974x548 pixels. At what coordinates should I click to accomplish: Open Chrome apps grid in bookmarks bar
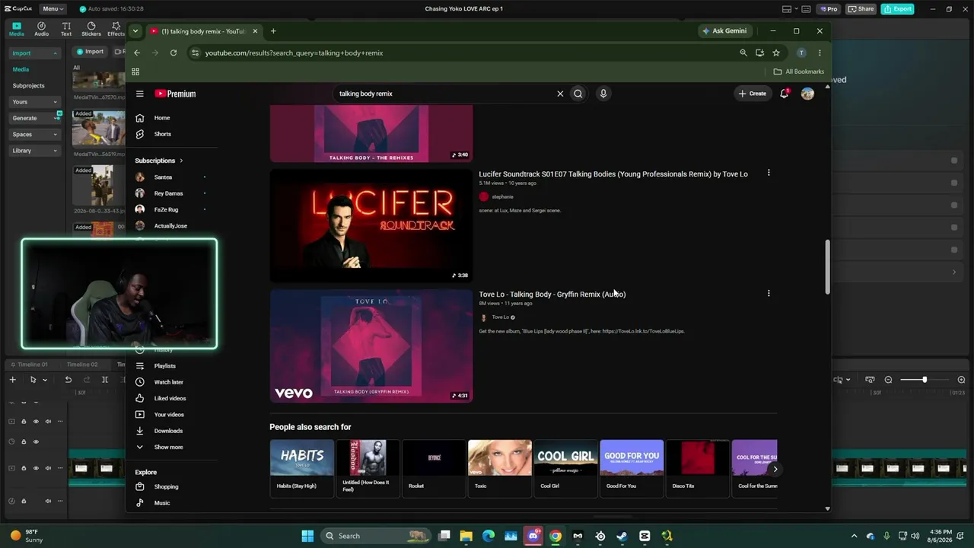pyautogui.click(x=135, y=72)
